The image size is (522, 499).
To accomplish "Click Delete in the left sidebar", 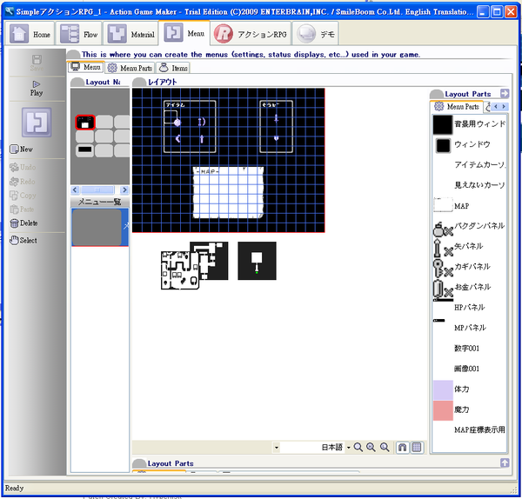I will (x=23, y=223).
